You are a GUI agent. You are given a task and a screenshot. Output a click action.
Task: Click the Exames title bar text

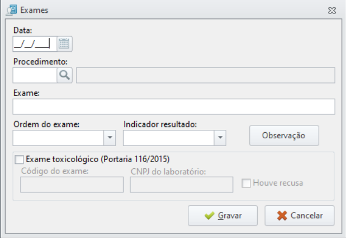pos(34,11)
